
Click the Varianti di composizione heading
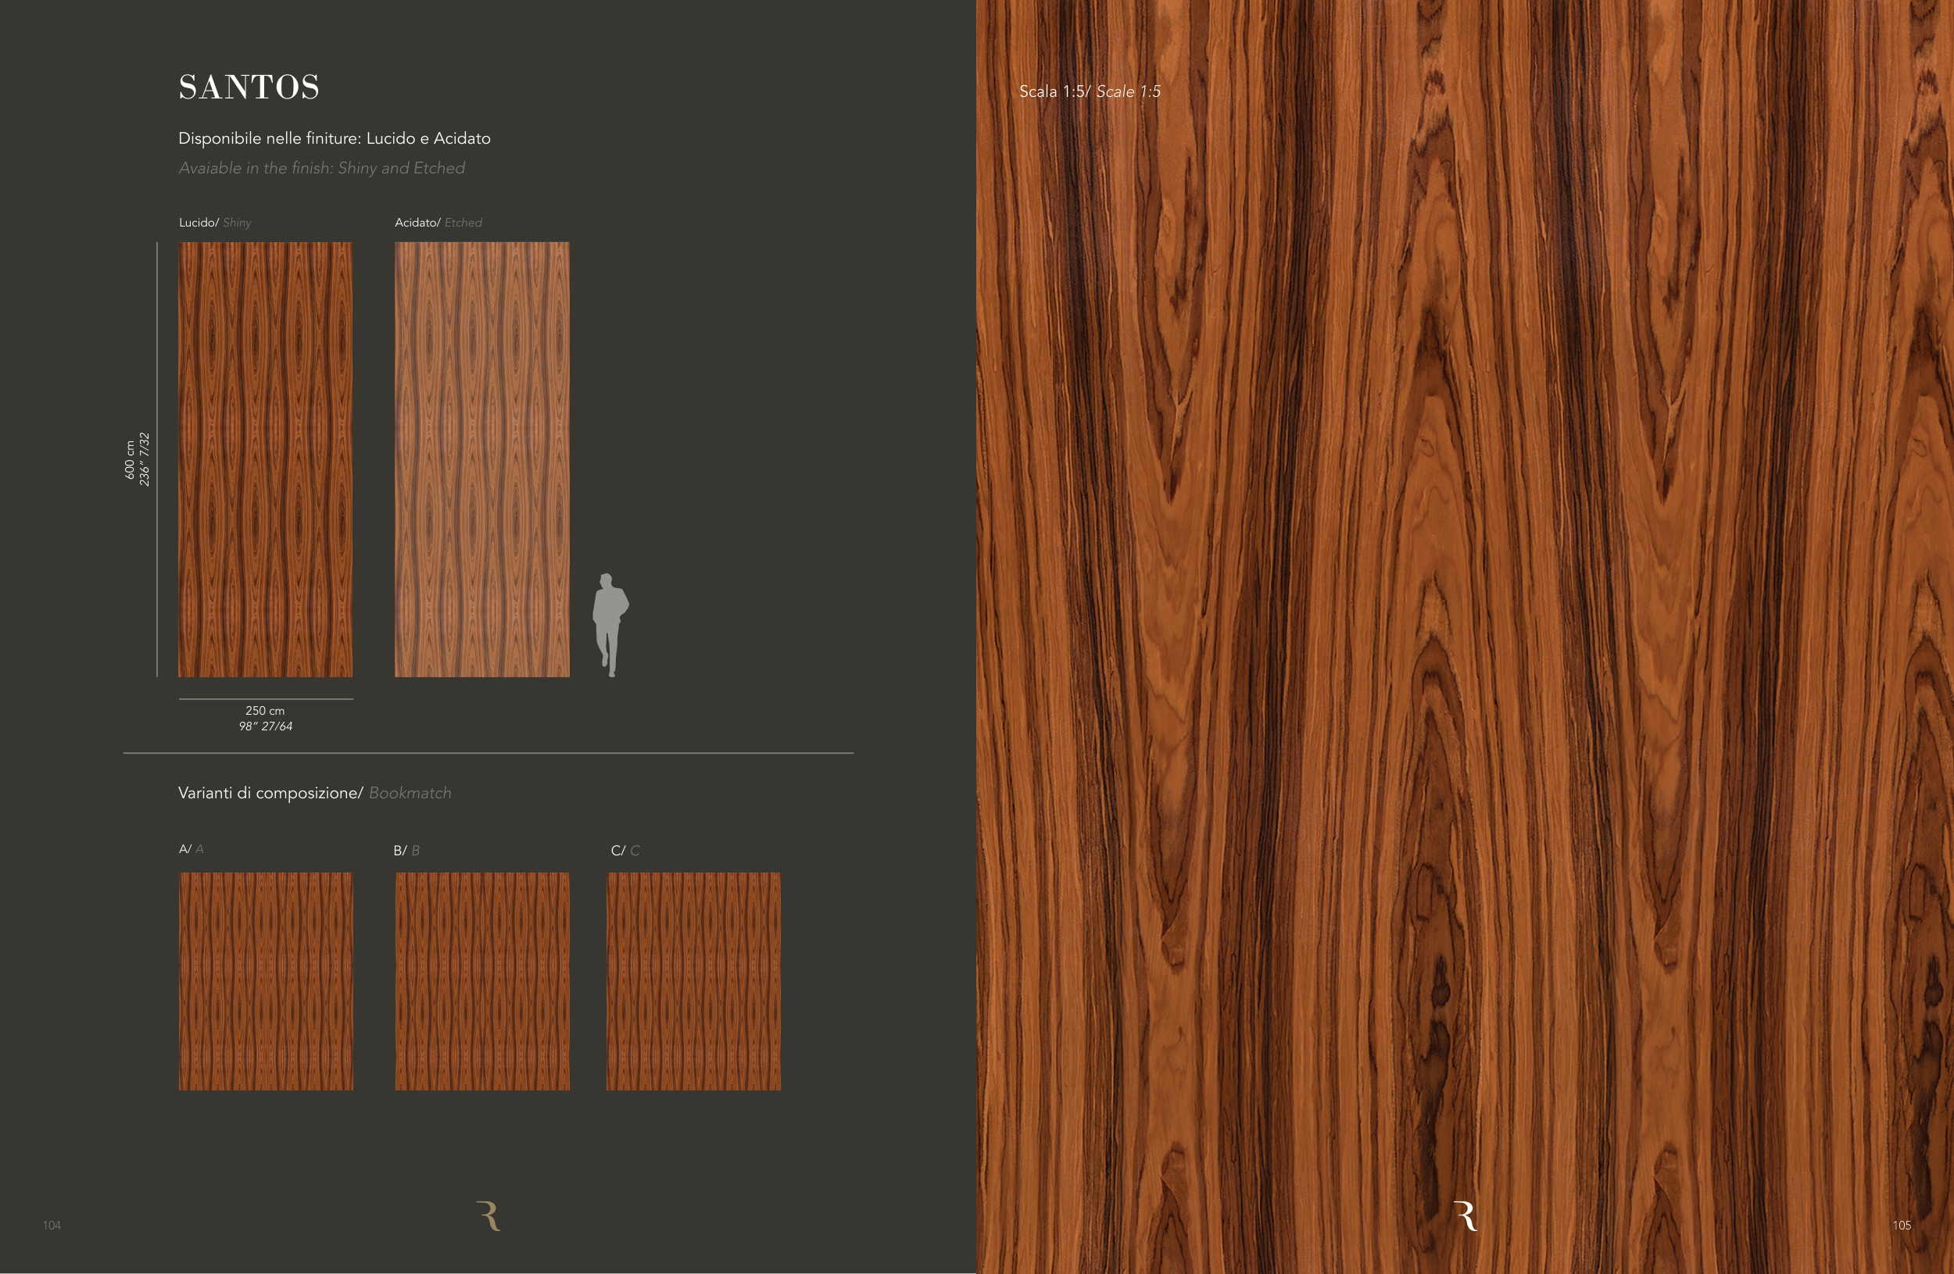(x=314, y=794)
